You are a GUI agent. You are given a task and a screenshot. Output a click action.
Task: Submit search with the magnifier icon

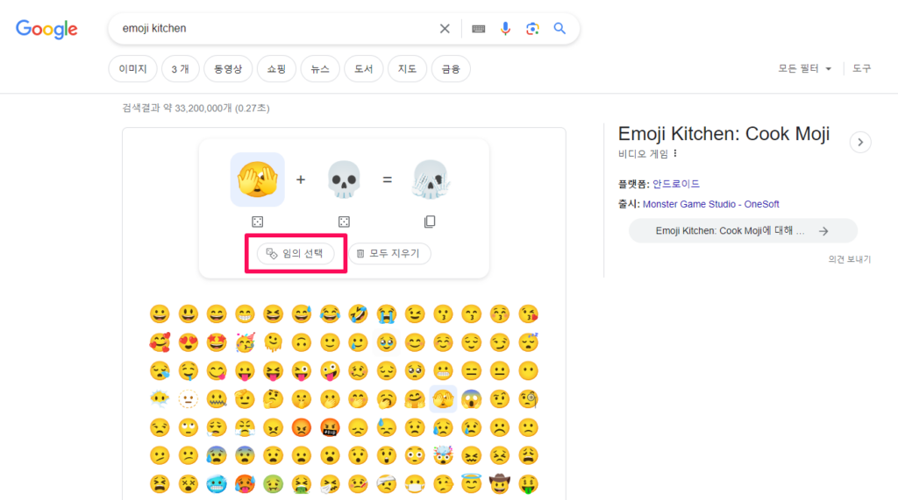coord(559,29)
